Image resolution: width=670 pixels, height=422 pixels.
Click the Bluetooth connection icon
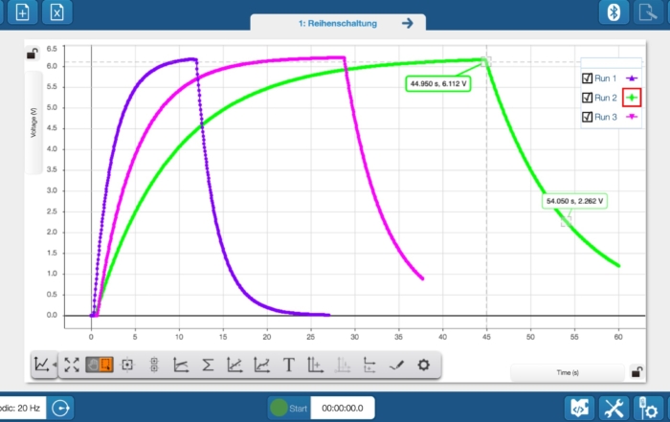[614, 12]
